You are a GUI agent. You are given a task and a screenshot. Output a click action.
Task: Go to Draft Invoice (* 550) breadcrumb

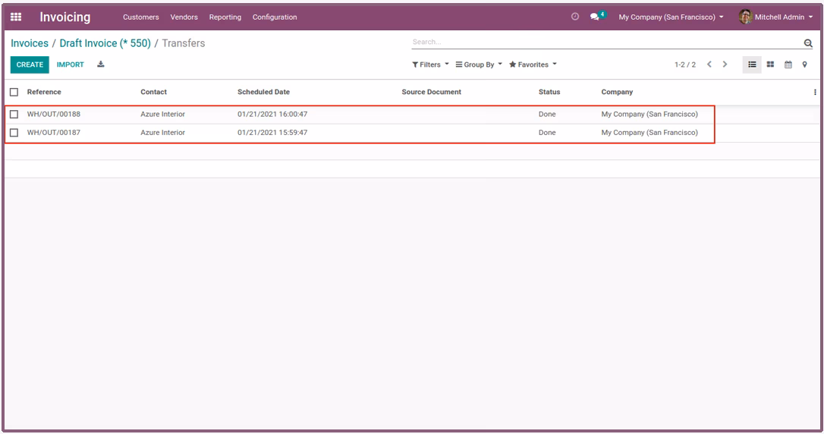pyautogui.click(x=105, y=43)
